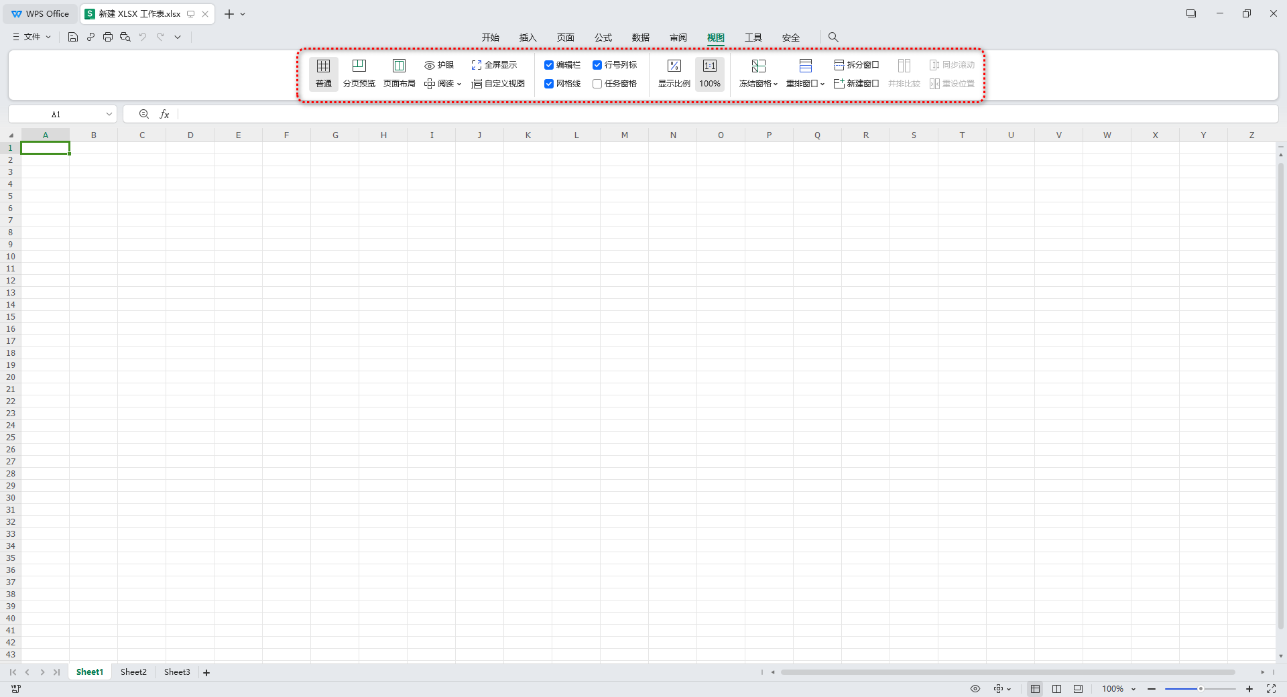Click the zoom slider in status bar
1287x697 pixels.
(1200, 689)
